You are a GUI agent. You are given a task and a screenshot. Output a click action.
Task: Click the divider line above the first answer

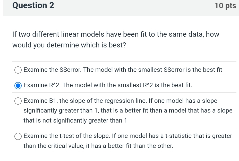click(125, 61)
